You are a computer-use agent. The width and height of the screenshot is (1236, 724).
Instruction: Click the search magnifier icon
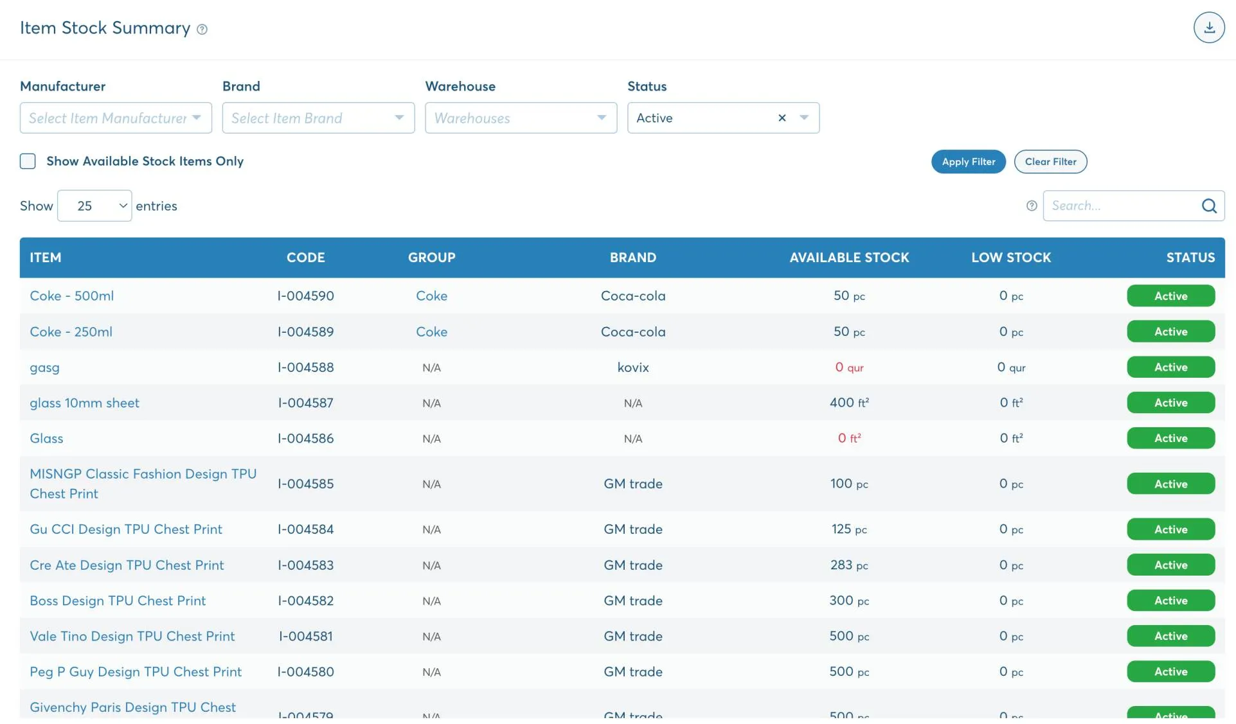tap(1209, 206)
